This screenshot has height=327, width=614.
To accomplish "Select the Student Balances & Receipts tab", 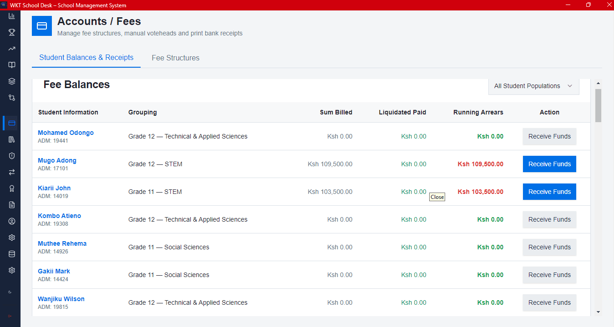I will (86, 58).
